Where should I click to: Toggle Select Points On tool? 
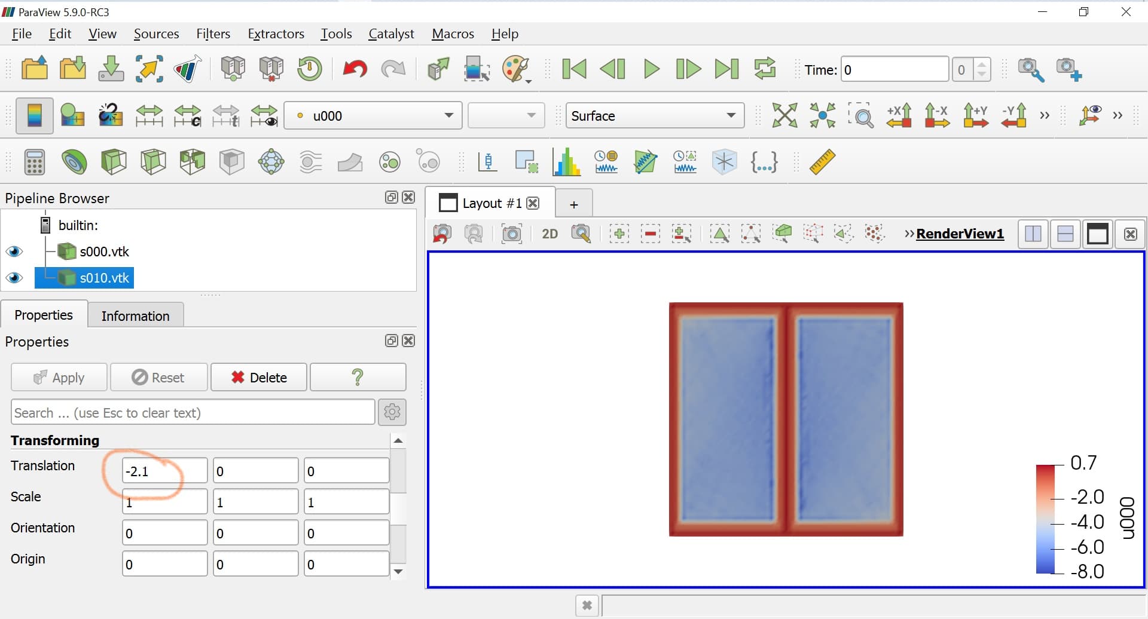[x=751, y=234]
